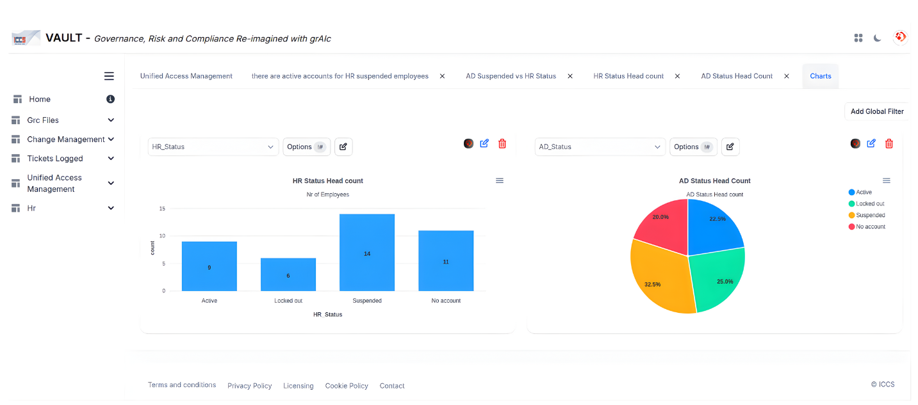Toggle dark mode with the moon icon
The height and width of the screenshot is (405, 918).
(x=878, y=38)
